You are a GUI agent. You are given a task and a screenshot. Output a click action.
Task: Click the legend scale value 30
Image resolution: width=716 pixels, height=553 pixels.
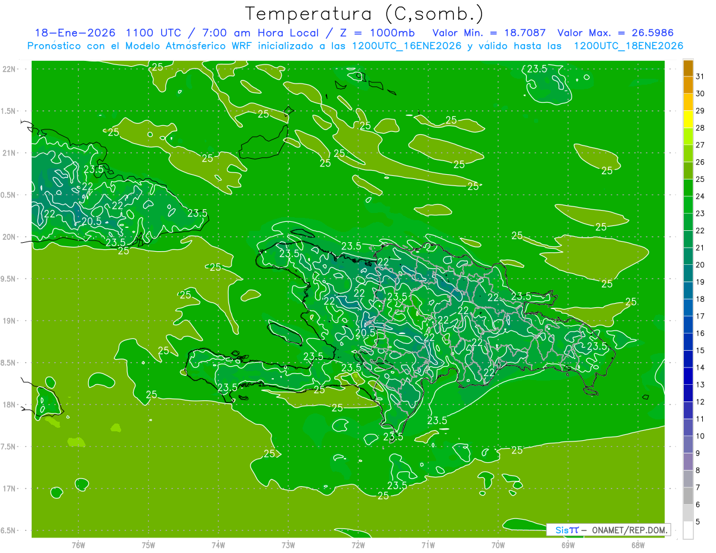pyautogui.click(x=700, y=94)
